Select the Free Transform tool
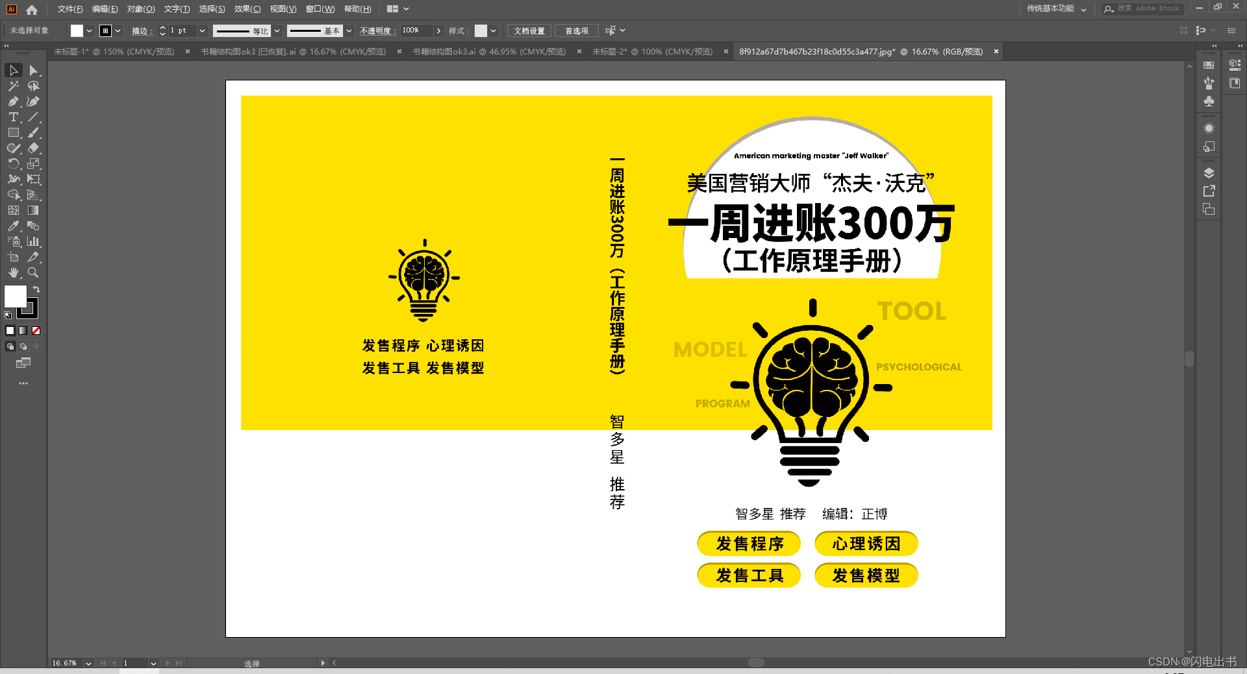 point(33,179)
